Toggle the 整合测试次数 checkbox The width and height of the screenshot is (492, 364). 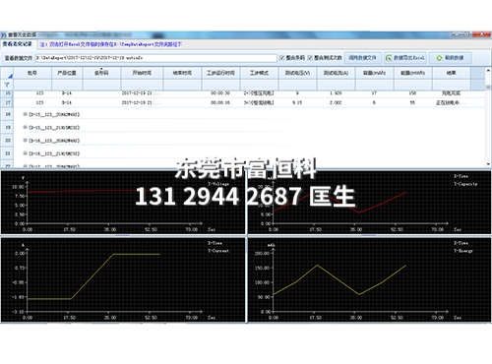(310, 58)
